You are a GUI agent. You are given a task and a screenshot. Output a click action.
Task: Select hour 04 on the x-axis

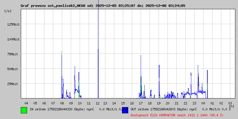click(26, 103)
